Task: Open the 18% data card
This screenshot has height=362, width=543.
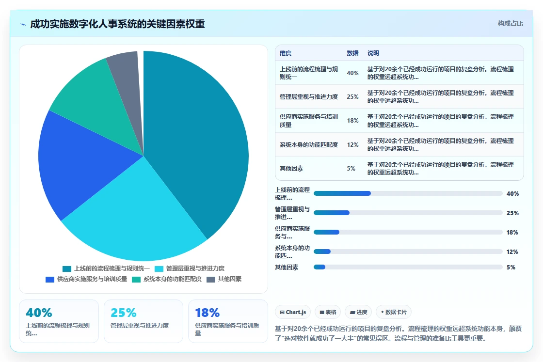Action: tap(228, 321)
